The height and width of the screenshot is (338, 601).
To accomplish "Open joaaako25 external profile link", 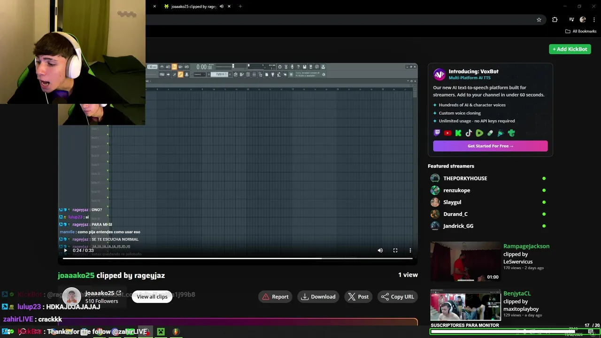I will pyautogui.click(x=119, y=293).
